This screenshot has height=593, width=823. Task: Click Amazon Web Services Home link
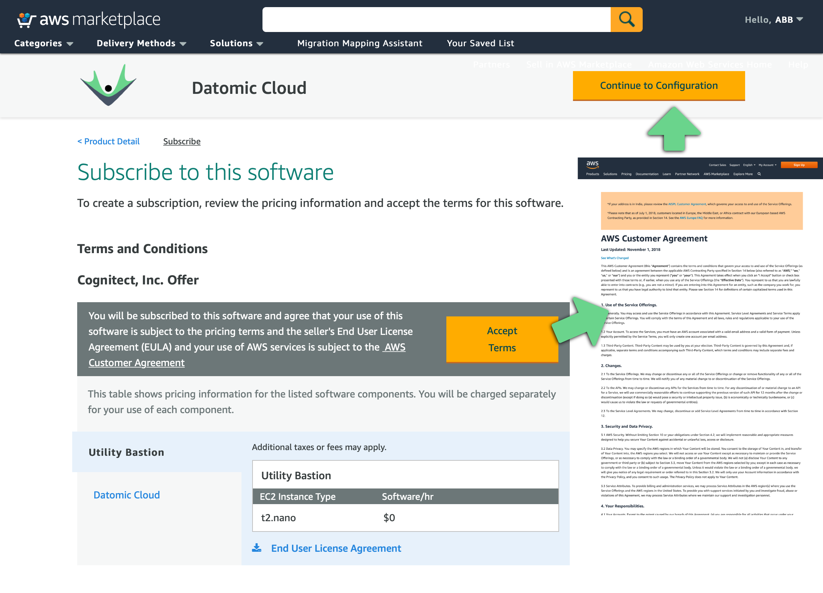point(710,65)
